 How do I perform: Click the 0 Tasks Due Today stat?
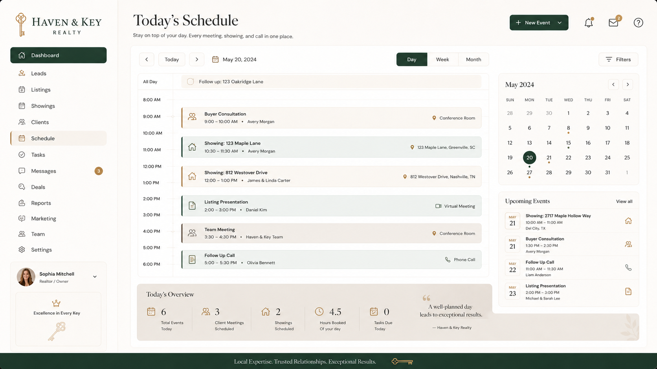[381, 319]
